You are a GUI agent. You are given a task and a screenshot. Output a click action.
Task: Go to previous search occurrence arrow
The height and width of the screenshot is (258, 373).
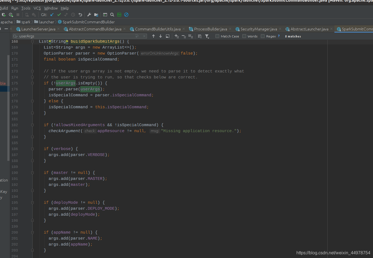(153, 36)
